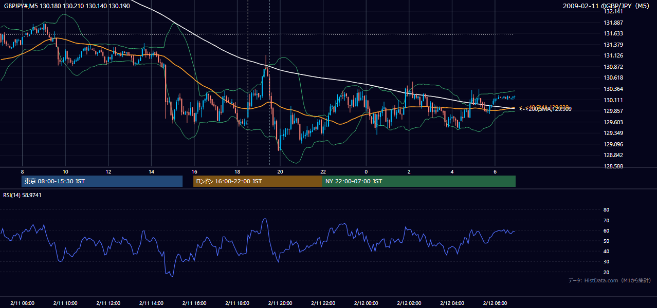Click RSI level 80 on the scale
The width and height of the screenshot is (657, 308).
point(606,210)
